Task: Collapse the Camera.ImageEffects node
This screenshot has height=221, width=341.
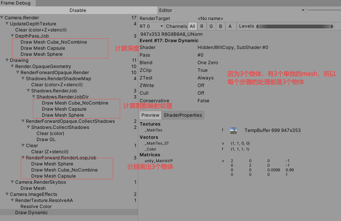Action: point(7,194)
